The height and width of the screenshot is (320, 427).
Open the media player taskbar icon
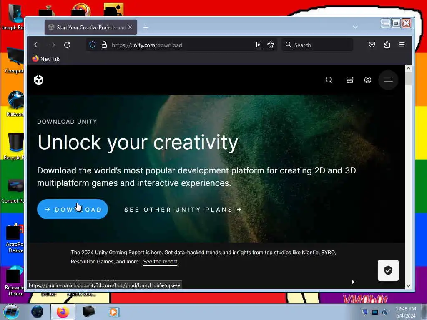tap(113, 312)
